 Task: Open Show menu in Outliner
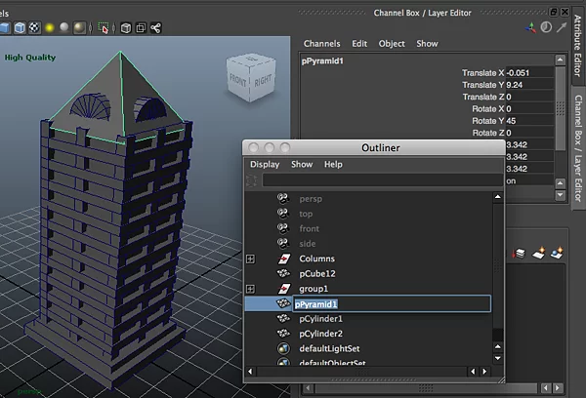coord(302,164)
